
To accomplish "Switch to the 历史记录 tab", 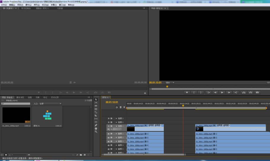I will 55,97.
